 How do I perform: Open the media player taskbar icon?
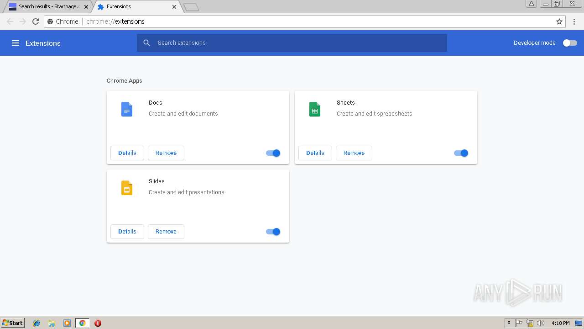point(67,323)
